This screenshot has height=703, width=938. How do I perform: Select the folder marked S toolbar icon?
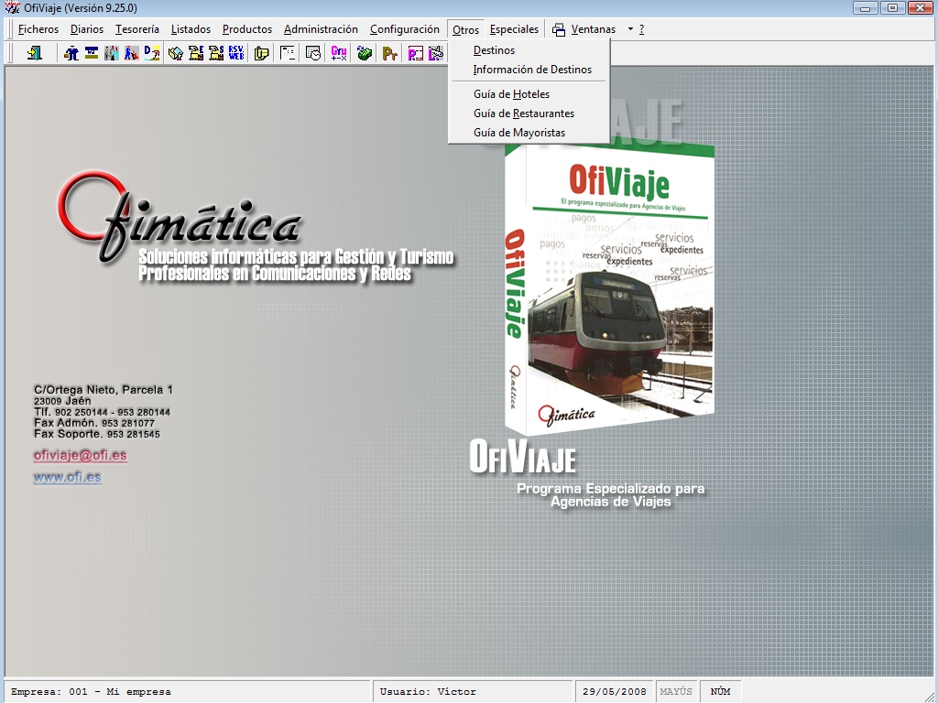point(214,53)
